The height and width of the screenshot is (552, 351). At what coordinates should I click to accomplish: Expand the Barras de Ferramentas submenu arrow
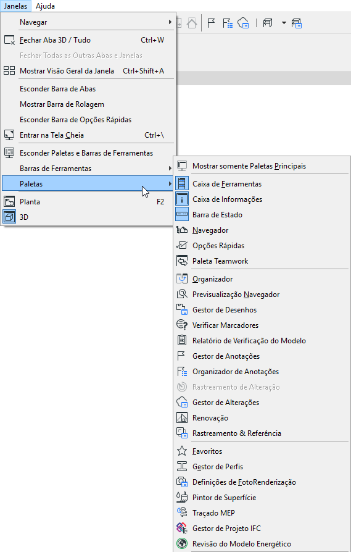coord(170,169)
